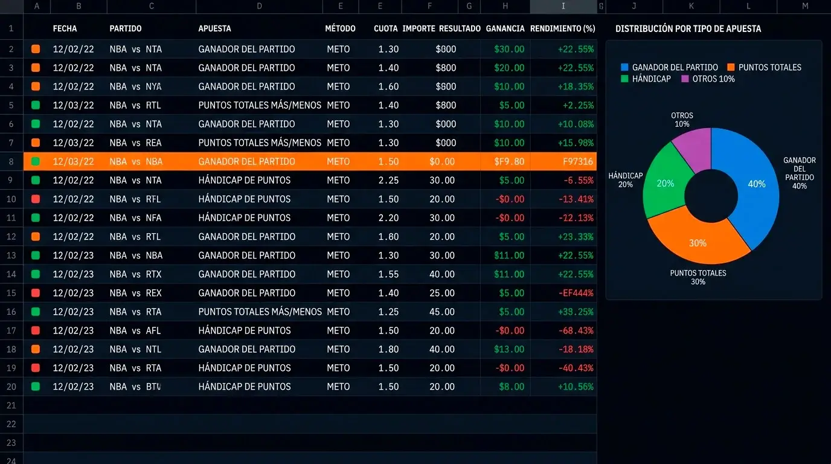Select the red status marker beside NBA vs RFL
Screen dimensions: 831x464
tap(36, 199)
